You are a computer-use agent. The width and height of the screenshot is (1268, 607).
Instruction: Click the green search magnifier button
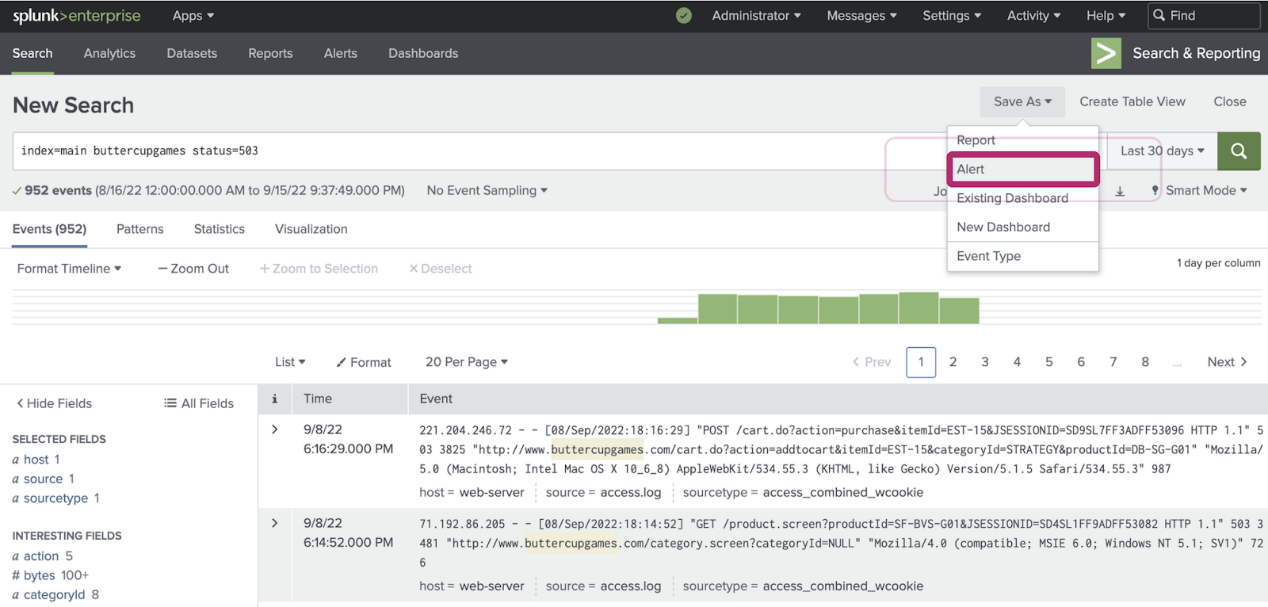(x=1239, y=151)
